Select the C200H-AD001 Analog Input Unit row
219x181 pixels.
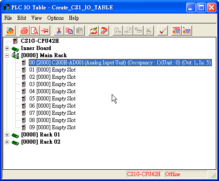120,63
